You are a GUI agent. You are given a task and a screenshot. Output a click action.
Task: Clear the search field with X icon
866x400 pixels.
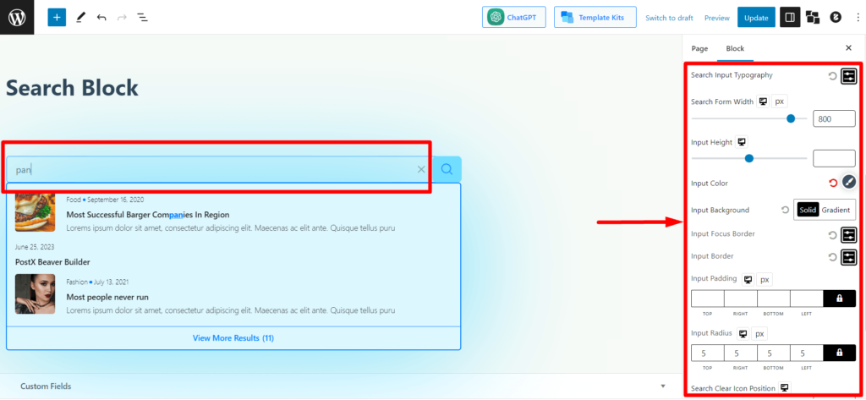421,170
